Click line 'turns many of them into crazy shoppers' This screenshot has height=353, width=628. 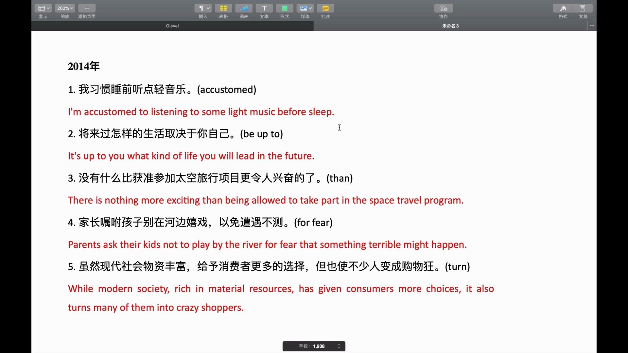156,308
